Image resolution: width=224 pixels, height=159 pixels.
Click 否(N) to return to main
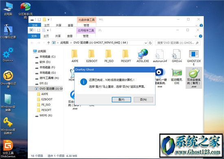coord(143,100)
